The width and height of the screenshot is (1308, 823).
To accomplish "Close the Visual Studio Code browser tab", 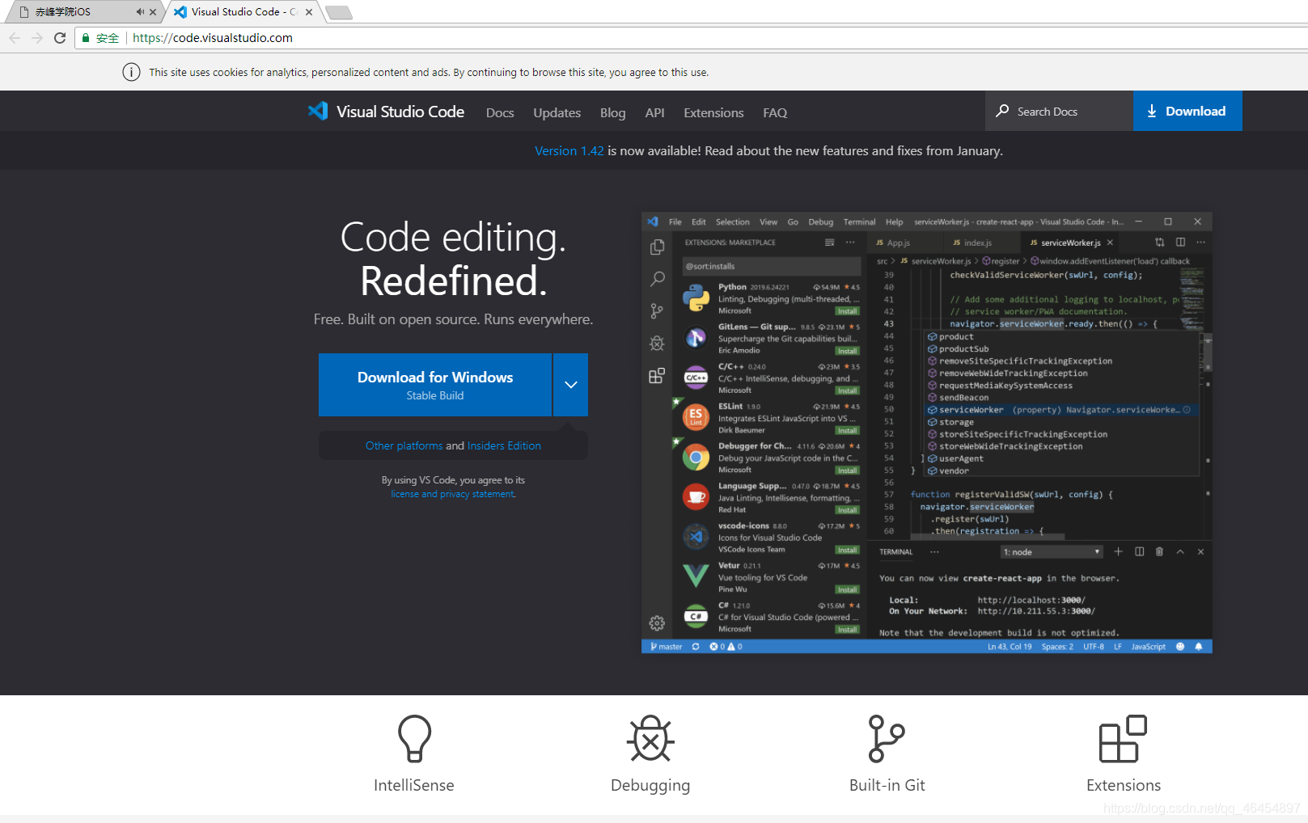I will click(x=309, y=12).
